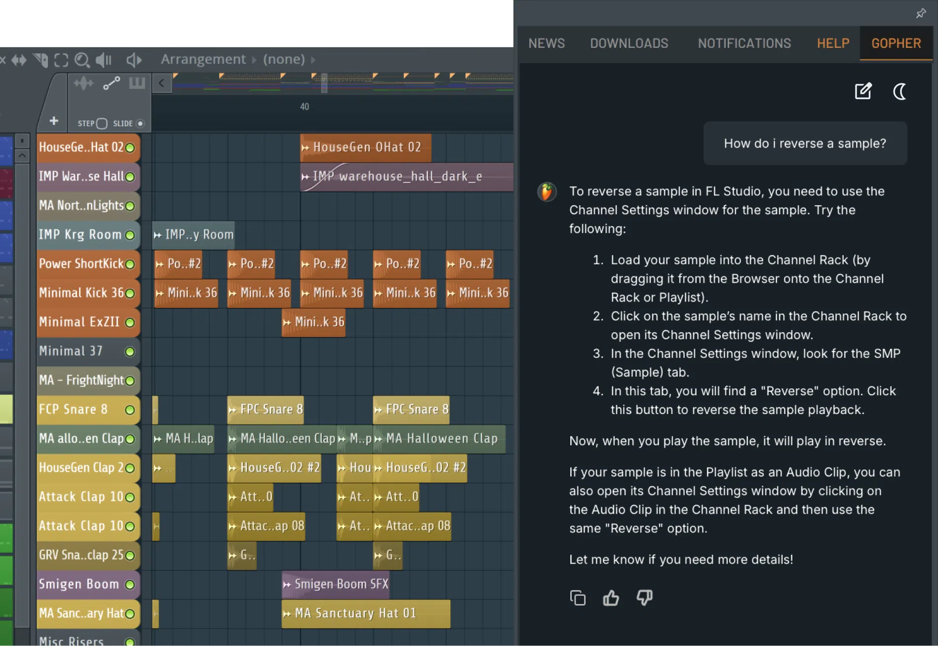This screenshot has height=646, width=938.
Task: Open MA Sanctuary Hat 01 clip menu
Action: [287, 613]
